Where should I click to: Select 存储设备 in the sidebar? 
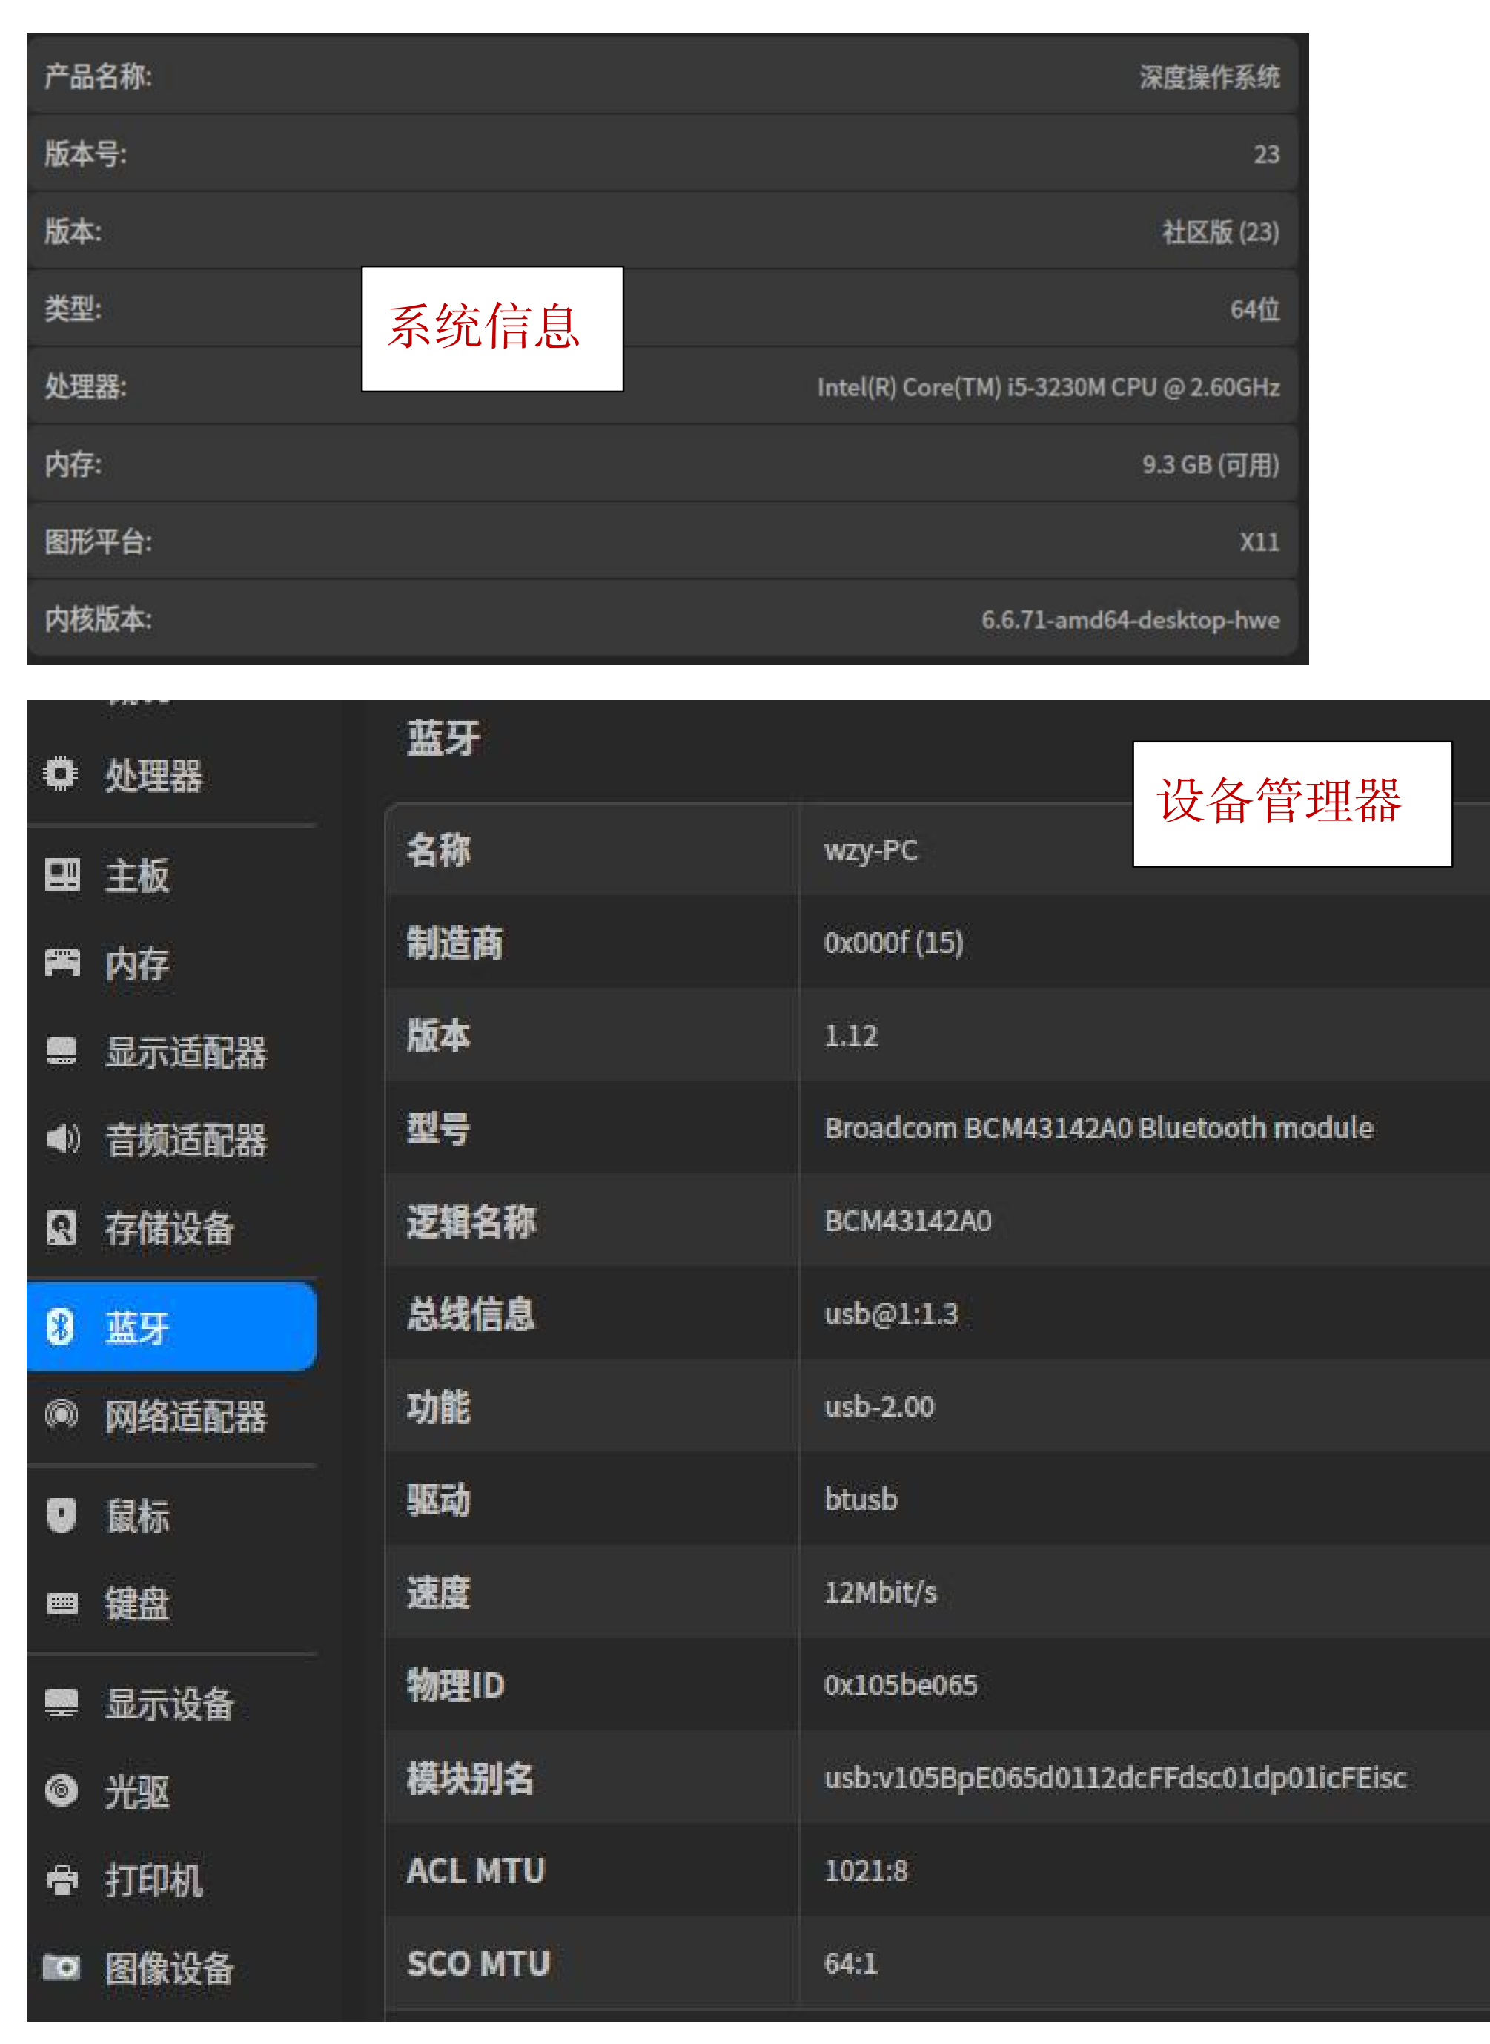click(x=170, y=1228)
